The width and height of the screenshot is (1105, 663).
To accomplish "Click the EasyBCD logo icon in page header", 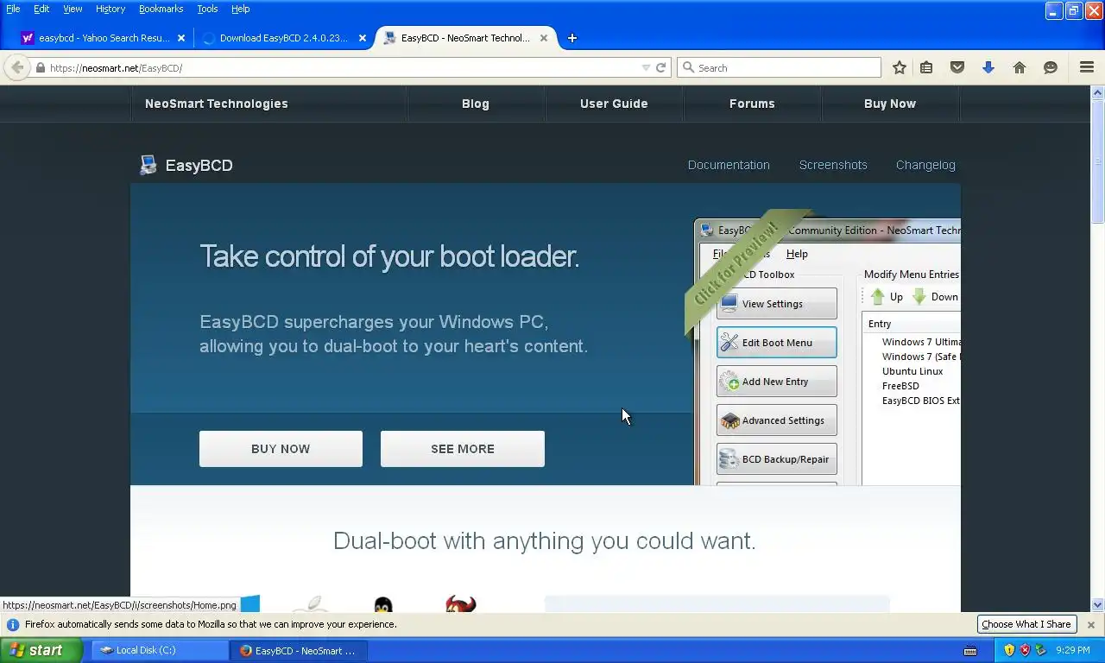I will click(148, 165).
